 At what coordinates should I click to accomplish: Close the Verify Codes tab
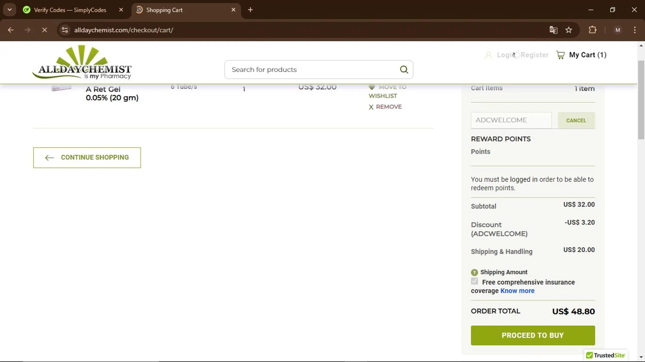(x=121, y=9)
